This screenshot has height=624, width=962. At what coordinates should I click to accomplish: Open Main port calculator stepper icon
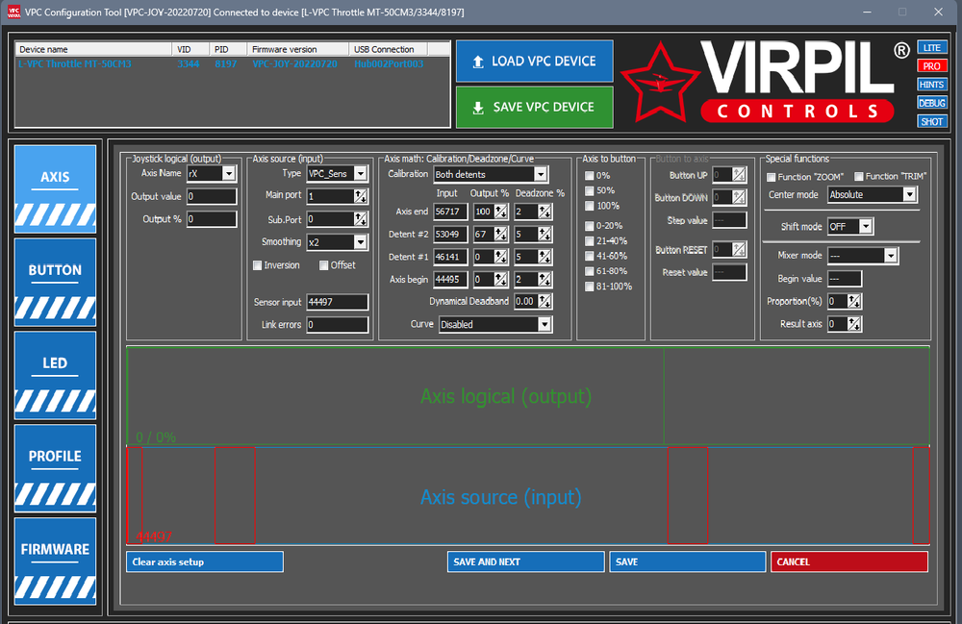click(361, 196)
